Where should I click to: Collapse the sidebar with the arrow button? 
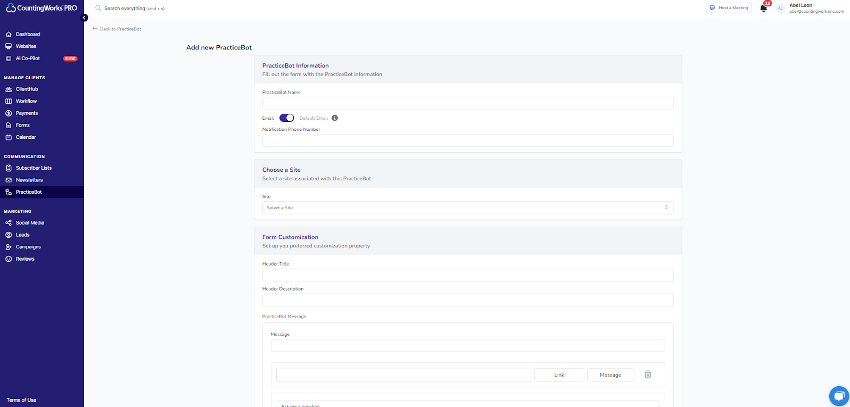click(x=84, y=18)
